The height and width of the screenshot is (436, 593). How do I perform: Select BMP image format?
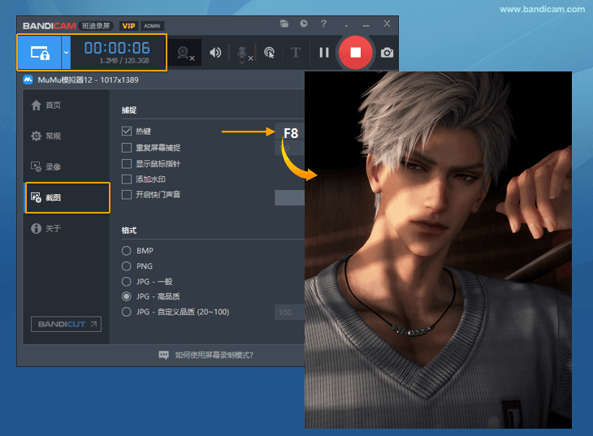click(x=126, y=251)
